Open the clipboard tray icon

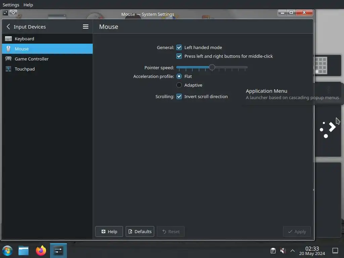273,251
